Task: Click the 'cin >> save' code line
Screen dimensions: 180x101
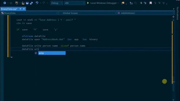Action: point(24,23)
